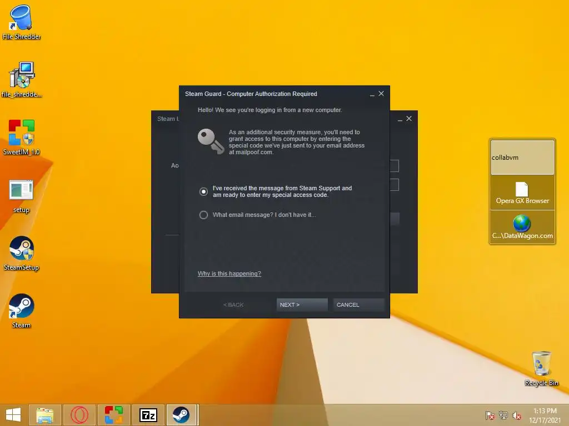This screenshot has width=569, height=426.
Task: Select the Opera GX Browser switcher entry
Action: [x=522, y=193]
